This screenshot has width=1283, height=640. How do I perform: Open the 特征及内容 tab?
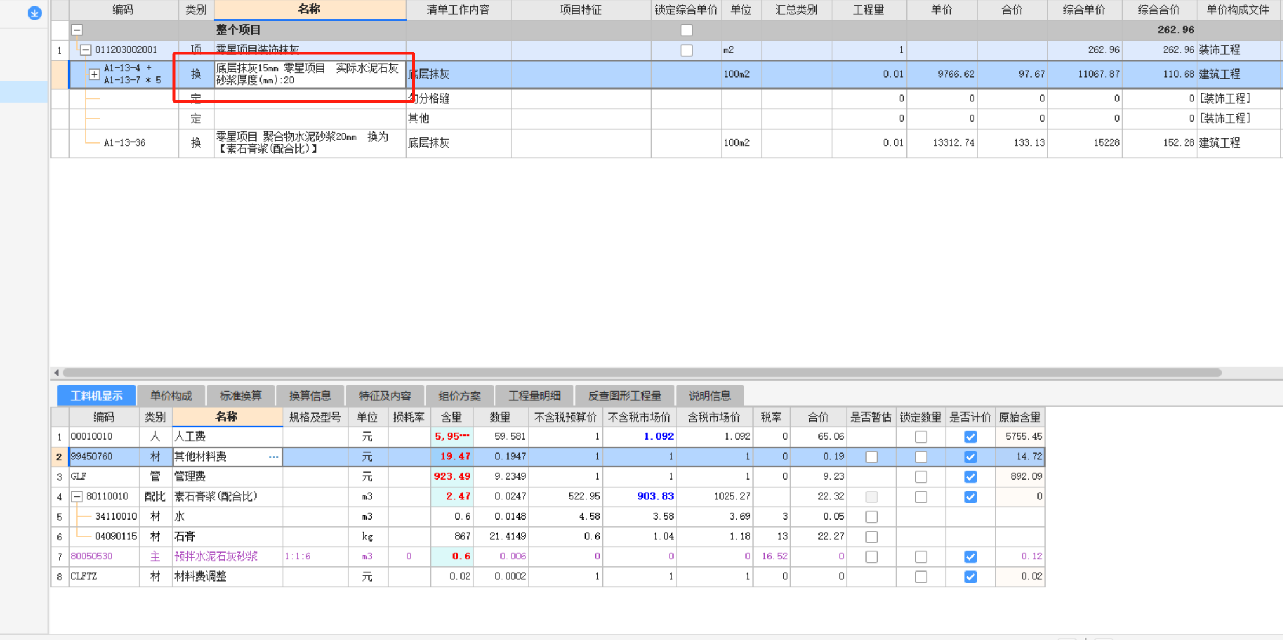[385, 396]
